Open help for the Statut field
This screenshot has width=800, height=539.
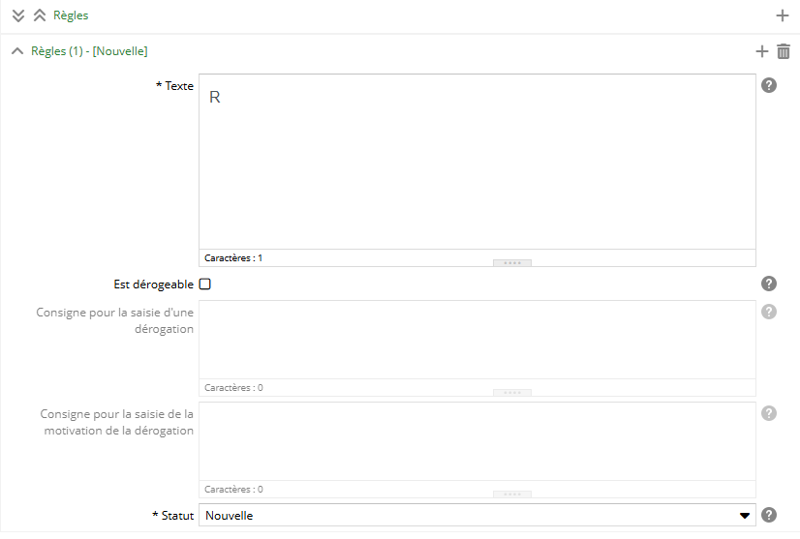(769, 515)
